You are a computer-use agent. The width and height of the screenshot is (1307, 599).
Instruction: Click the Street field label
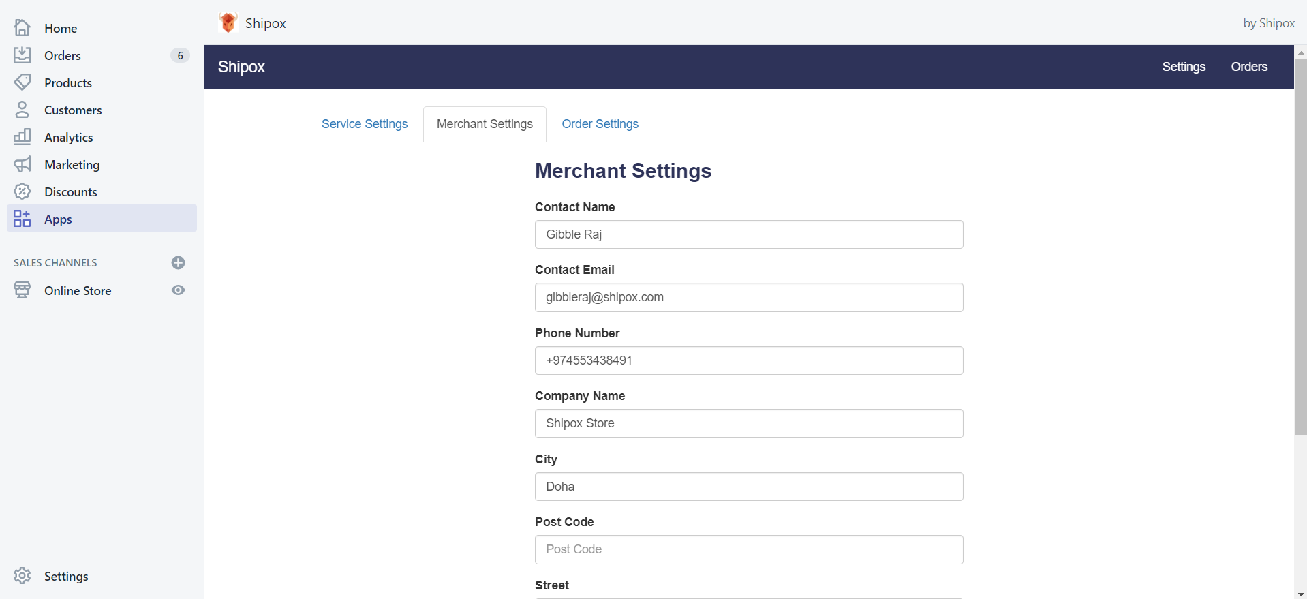coord(552,585)
